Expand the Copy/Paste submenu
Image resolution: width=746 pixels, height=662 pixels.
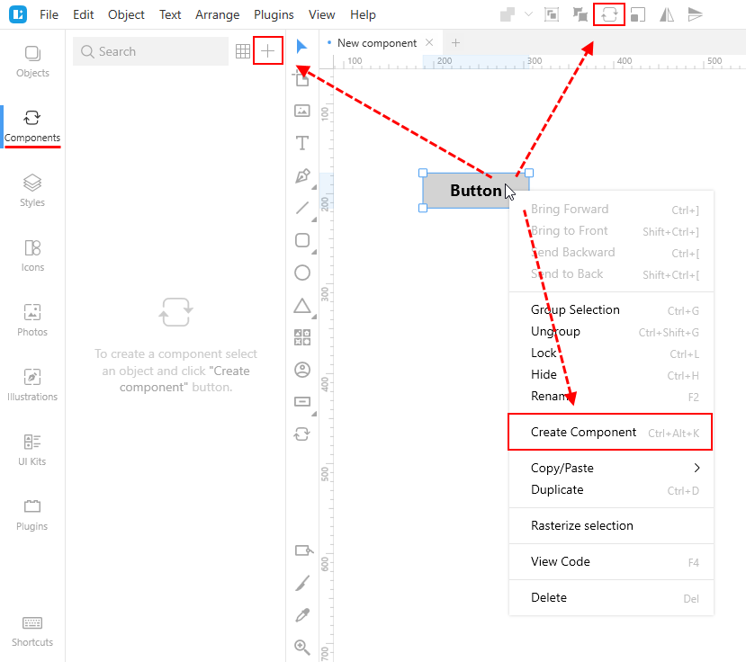pos(697,468)
